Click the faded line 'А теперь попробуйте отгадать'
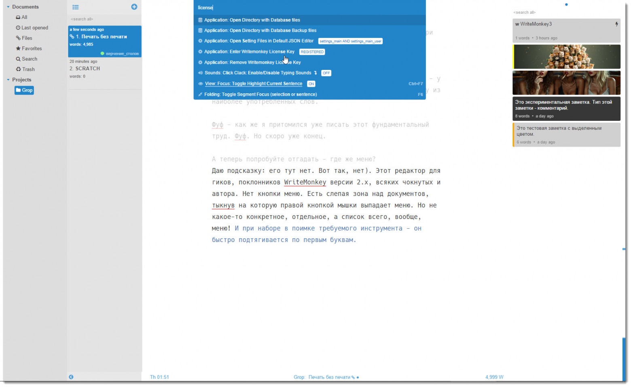This screenshot has height=387, width=631. (294, 159)
